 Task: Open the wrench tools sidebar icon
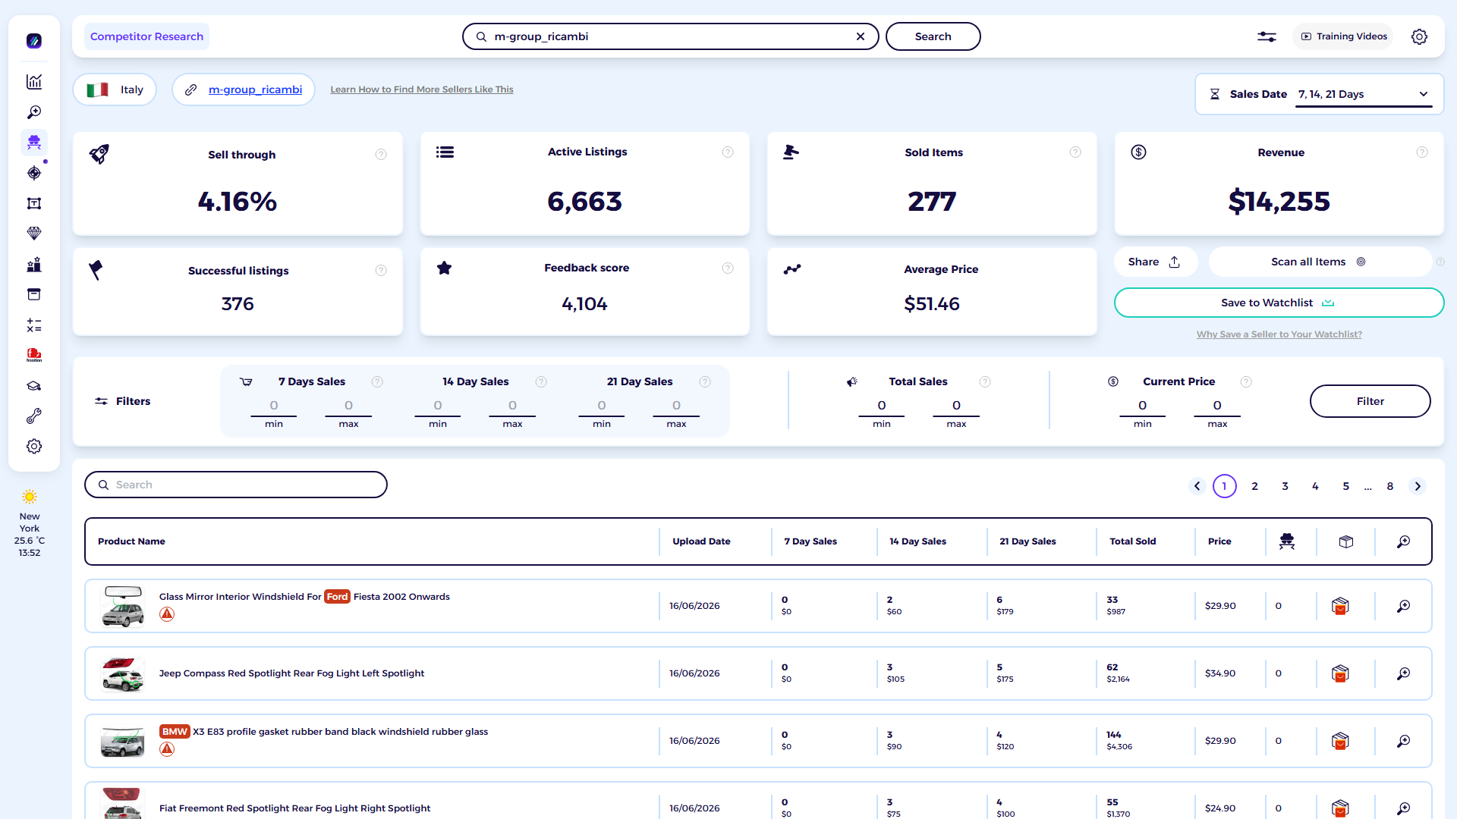pos(34,416)
